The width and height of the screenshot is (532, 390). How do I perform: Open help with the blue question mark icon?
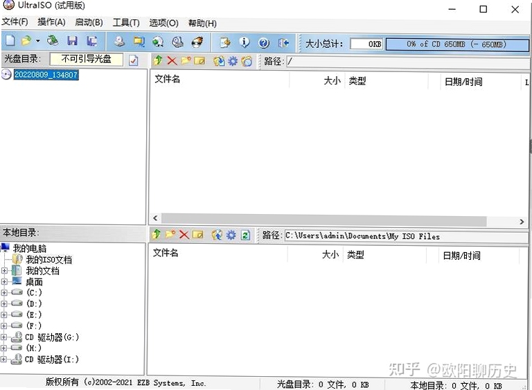[264, 43]
